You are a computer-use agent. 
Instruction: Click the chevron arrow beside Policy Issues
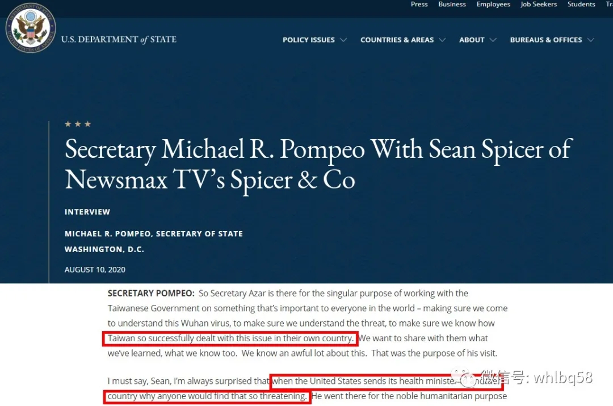(343, 40)
